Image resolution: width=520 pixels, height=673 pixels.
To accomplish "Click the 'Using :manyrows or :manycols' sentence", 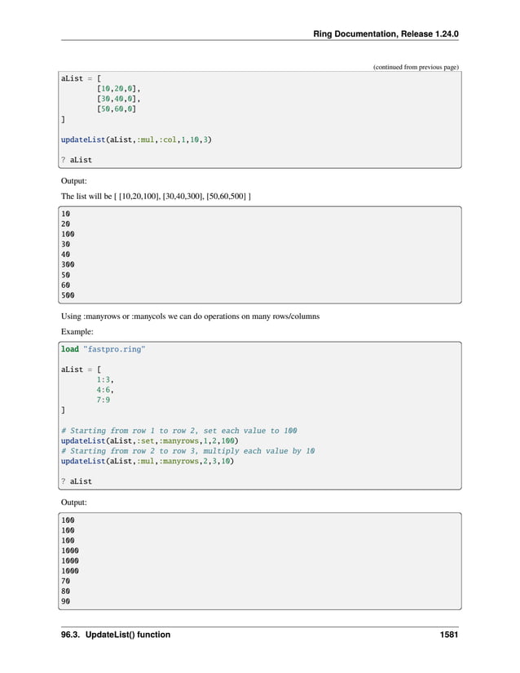I will coord(190,317).
